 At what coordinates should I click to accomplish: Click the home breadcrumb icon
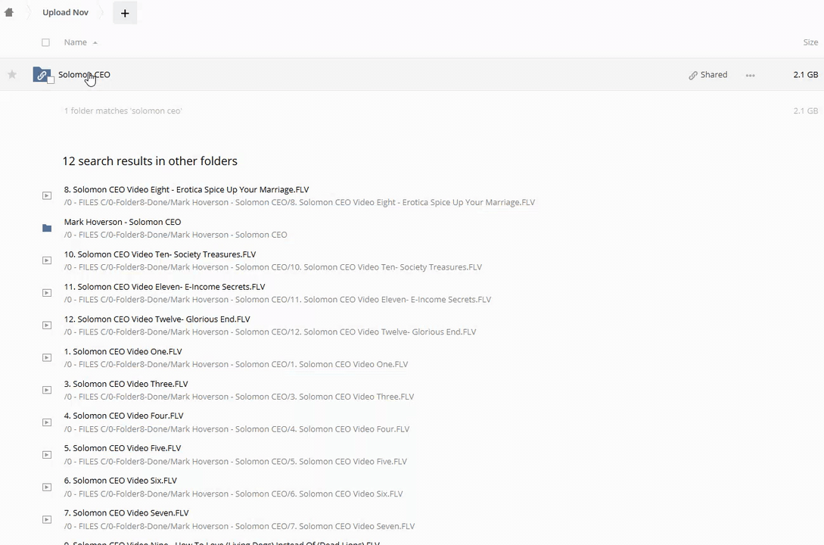[9, 13]
